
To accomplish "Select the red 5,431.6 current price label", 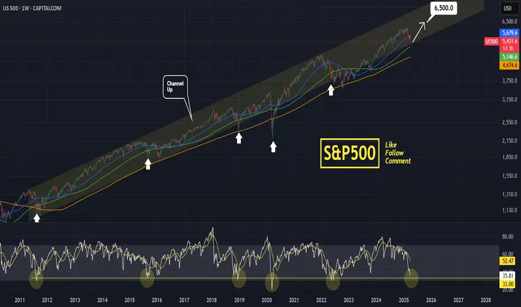I will coord(509,41).
